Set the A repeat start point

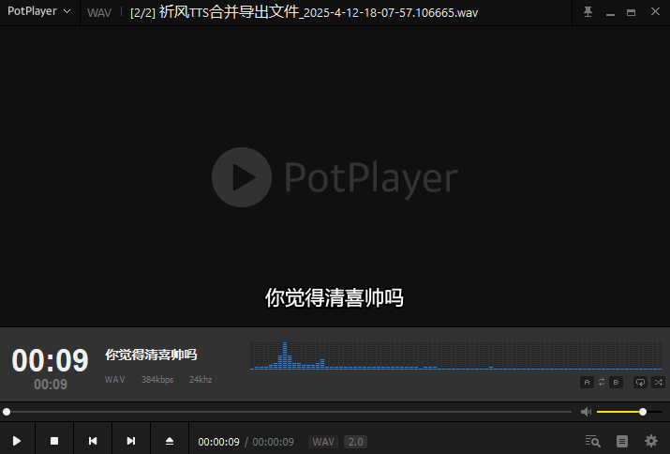click(588, 382)
